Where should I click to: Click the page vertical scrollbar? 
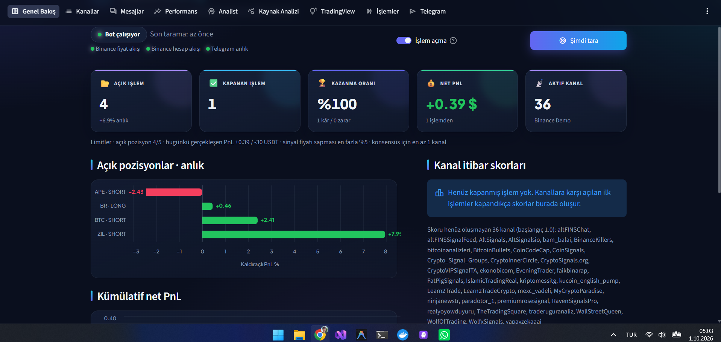click(x=719, y=110)
